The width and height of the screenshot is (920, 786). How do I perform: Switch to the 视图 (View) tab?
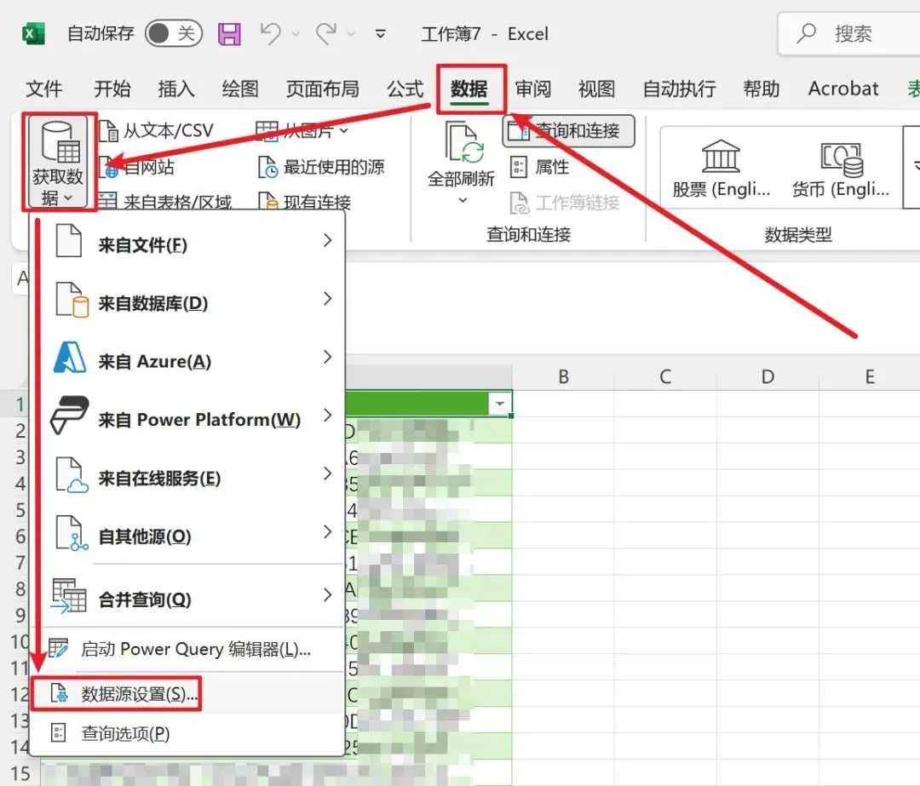[596, 89]
